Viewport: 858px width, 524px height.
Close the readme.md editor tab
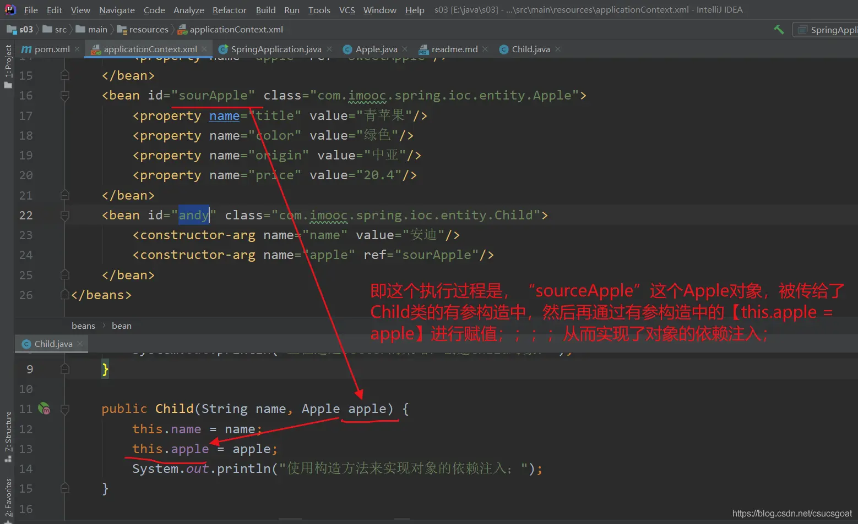tap(485, 49)
